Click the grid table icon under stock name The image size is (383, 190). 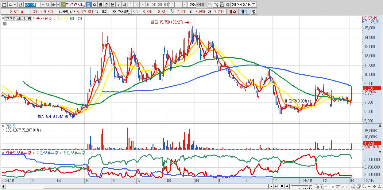pyautogui.click(x=5, y=24)
